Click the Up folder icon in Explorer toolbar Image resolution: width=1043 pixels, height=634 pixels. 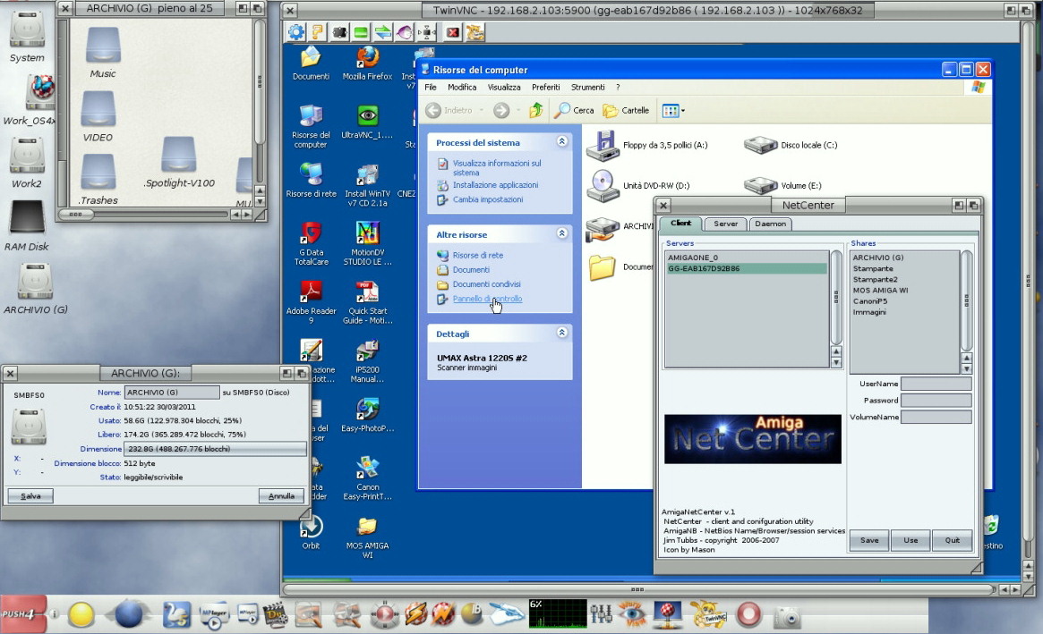(x=535, y=110)
